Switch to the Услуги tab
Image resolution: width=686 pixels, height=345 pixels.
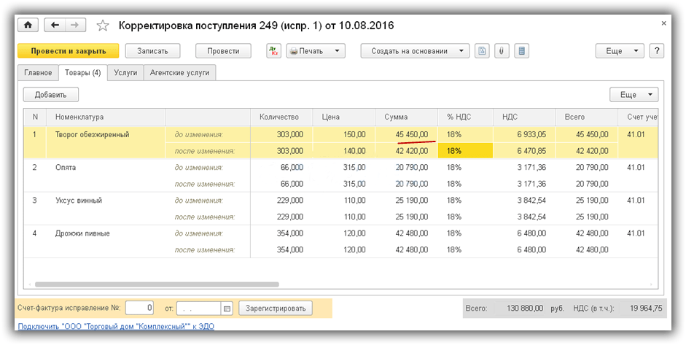point(125,73)
